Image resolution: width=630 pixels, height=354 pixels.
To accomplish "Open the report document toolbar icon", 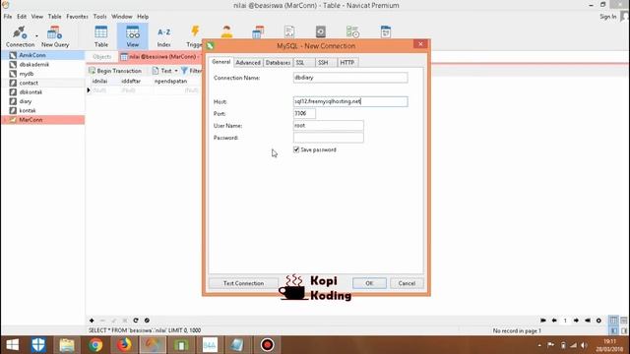I will [x=289, y=31].
